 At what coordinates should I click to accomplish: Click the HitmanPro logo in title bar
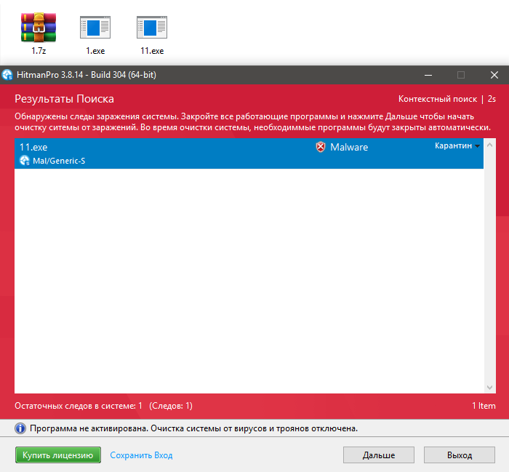point(7,75)
